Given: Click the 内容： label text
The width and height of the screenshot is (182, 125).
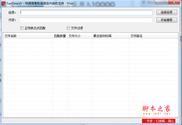Looking at the screenshot, I should tap(12, 20).
